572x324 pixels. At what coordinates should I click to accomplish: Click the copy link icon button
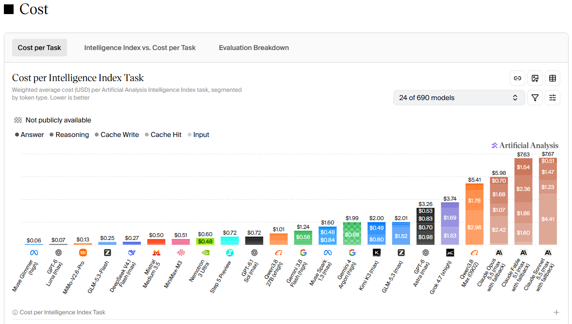point(517,78)
